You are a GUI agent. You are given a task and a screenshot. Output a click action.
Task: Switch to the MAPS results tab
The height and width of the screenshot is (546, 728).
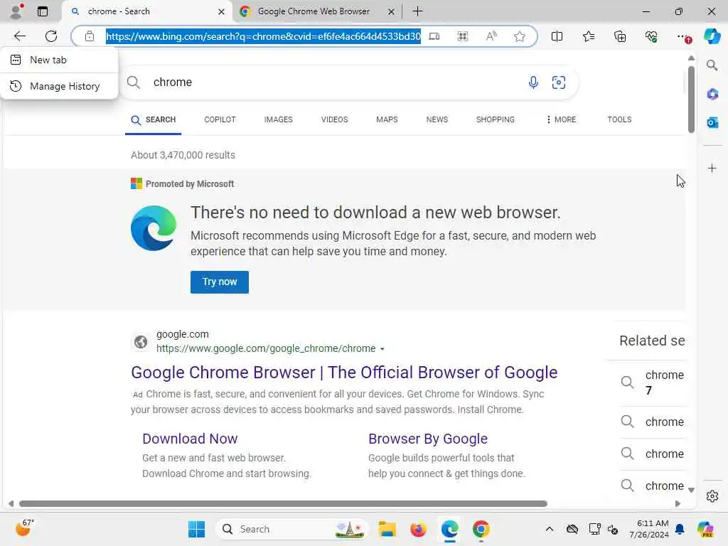(387, 119)
